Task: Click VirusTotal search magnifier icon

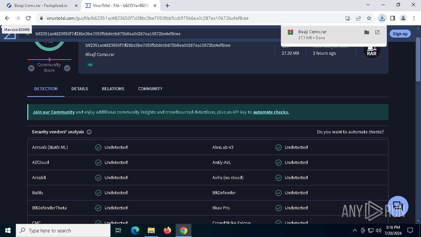Action: coord(28,34)
